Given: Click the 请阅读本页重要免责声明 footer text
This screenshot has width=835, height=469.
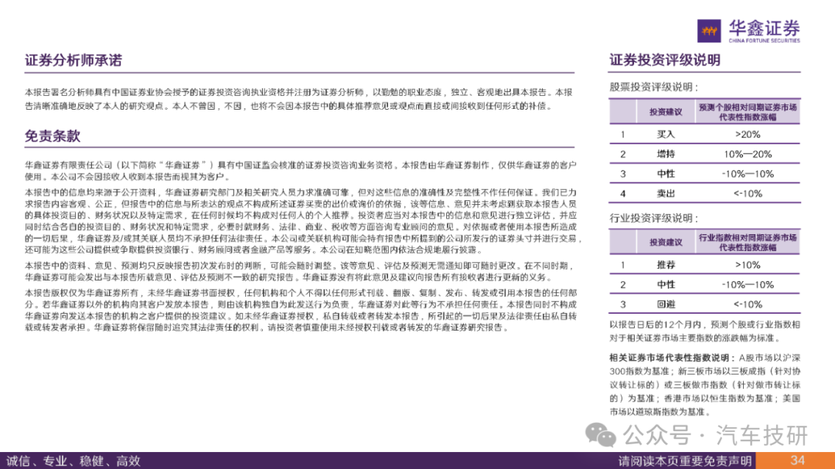Looking at the screenshot, I should pyautogui.click(x=685, y=461).
